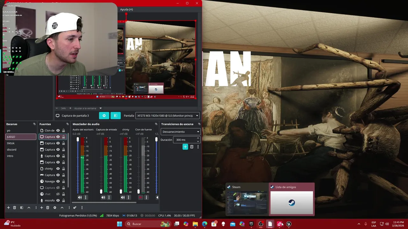Open Windows Start menu

pyautogui.click(x=120, y=224)
